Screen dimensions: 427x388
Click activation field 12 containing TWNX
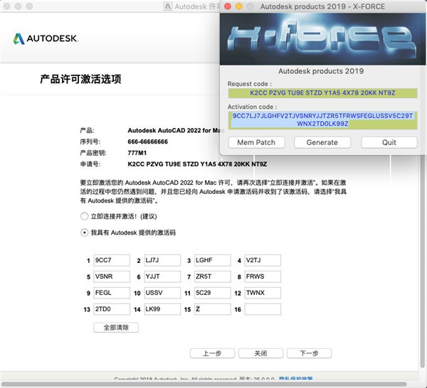[x=263, y=293]
